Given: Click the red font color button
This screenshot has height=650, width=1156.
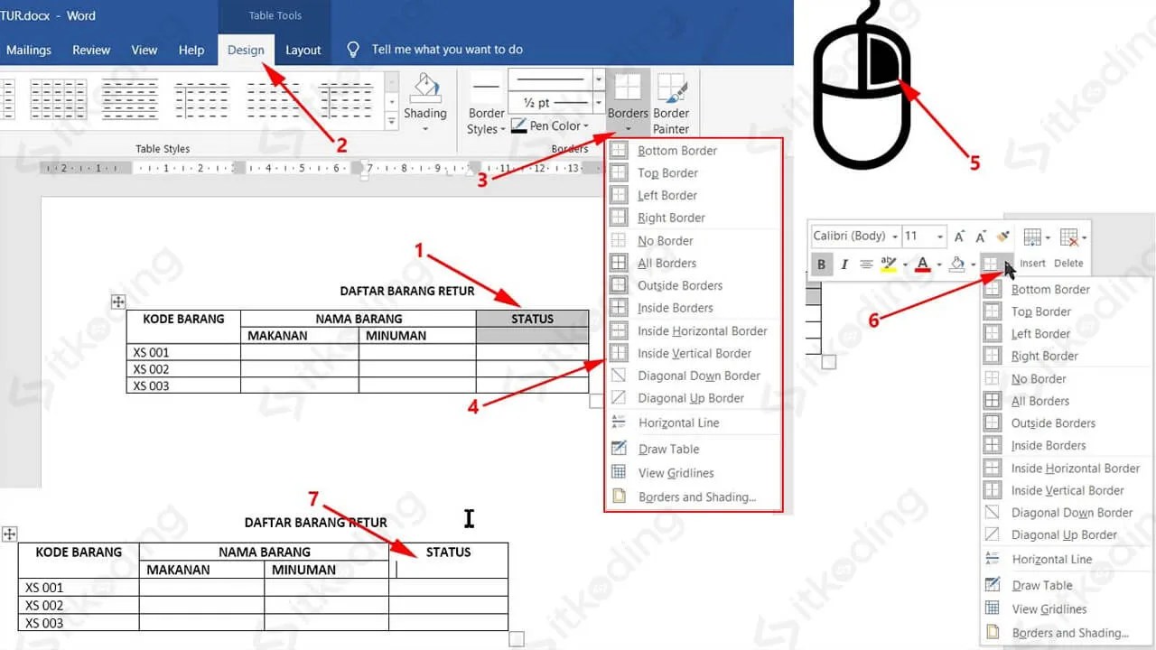Looking at the screenshot, I should pyautogui.click(x=922, y=265).
